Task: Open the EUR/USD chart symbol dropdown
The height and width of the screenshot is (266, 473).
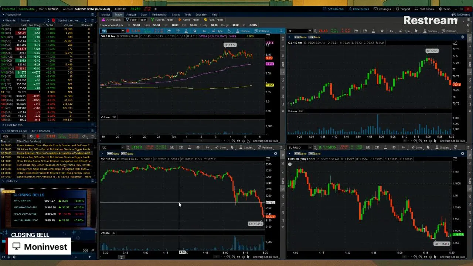Action: [310, 147]
